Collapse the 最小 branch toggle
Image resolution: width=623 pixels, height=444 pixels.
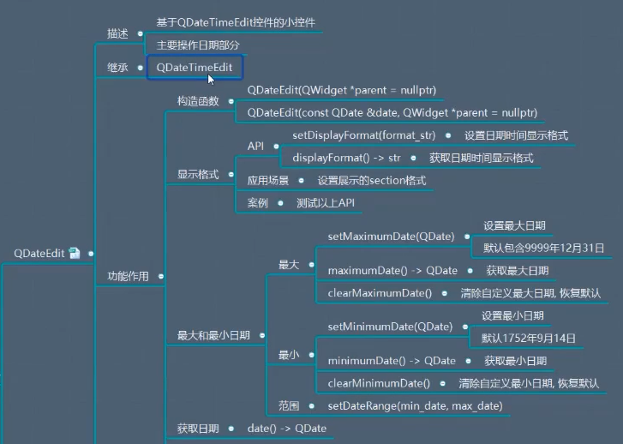tap(312, 355)
